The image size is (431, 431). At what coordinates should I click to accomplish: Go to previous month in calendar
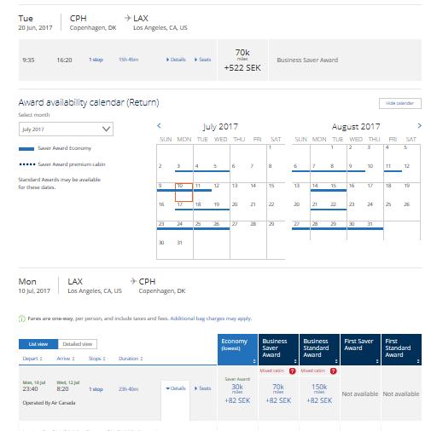pos(159,126)
